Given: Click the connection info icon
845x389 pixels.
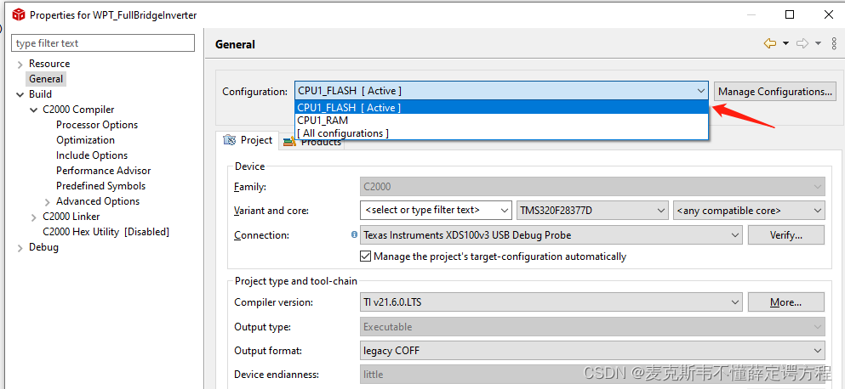Looking at the screenshot, I should click(354, 234).
